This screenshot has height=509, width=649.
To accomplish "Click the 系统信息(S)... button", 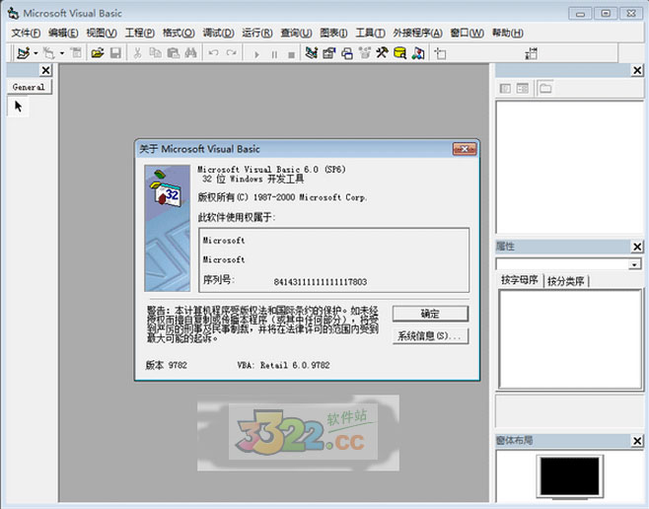I will (430, 336).
